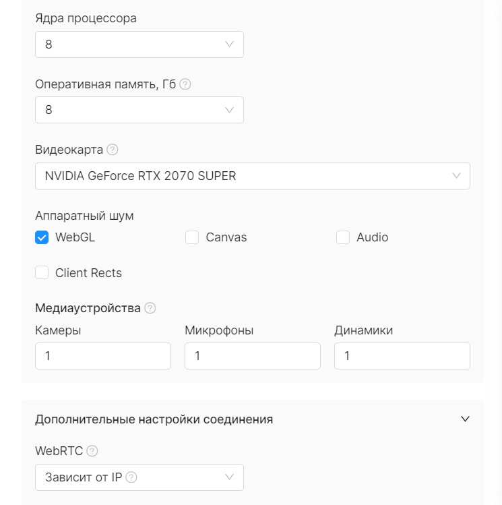Click the Динамики count input field
This screenshot has height=505, width=502.
point(402,356)
